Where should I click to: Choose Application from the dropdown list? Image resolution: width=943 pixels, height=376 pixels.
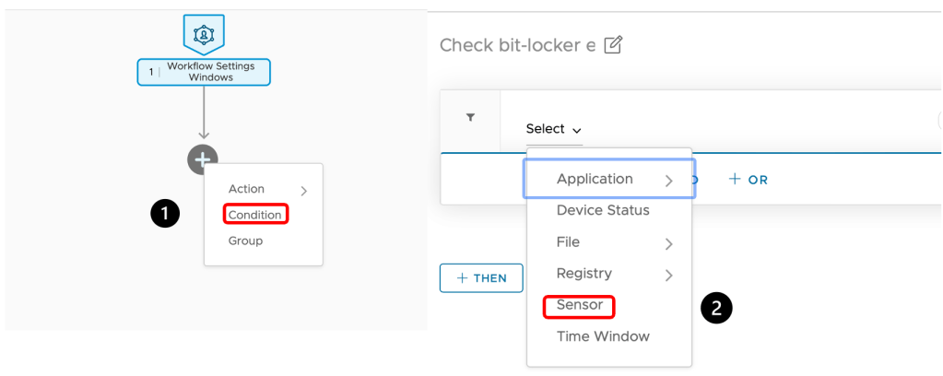tap(595, 179)
